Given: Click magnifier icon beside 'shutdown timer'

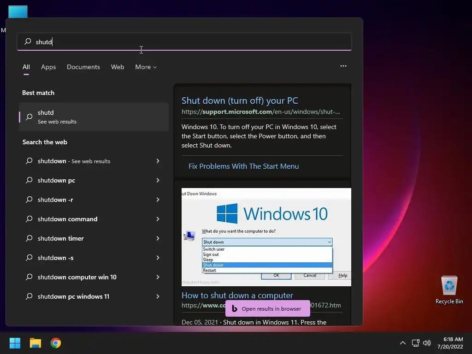Looking at the screenshot, I should click(x=29, y=238).
